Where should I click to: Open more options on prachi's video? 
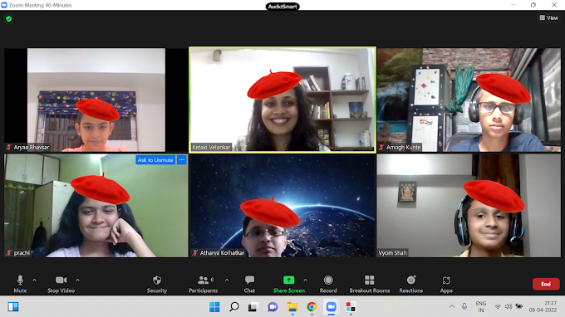(x=182, y=160)
